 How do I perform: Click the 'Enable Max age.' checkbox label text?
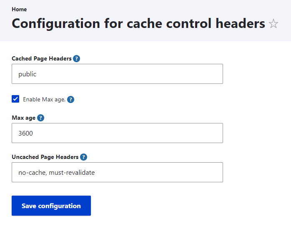(x=44, y=100)
